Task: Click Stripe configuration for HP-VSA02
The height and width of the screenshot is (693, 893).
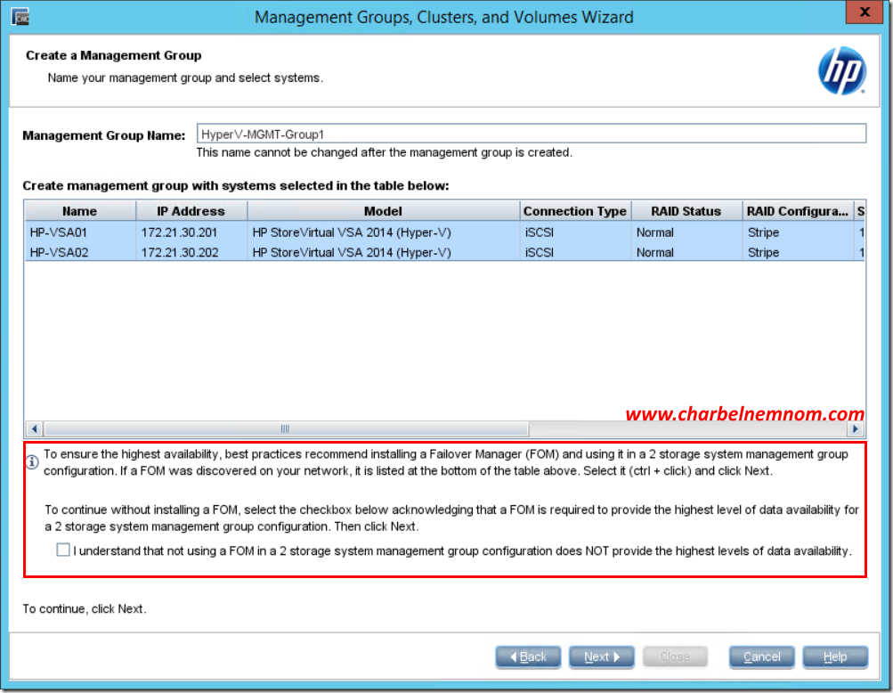Action: click(x=763, y=252)
